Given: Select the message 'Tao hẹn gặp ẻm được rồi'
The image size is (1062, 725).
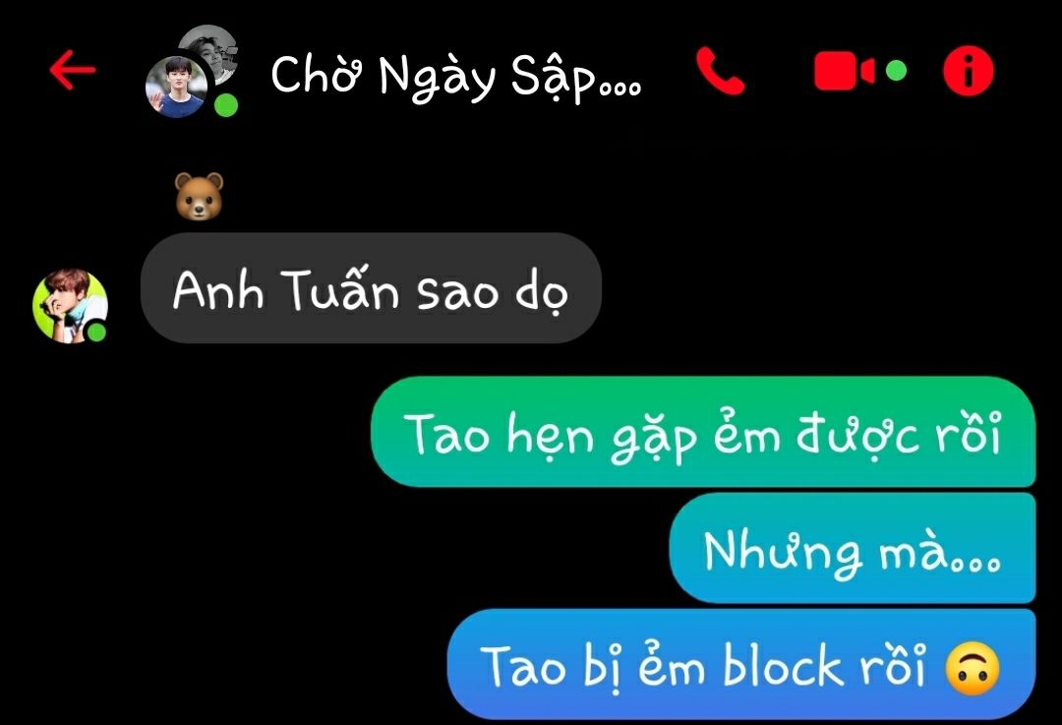Looking at the screenshot, I should [703, 432].
